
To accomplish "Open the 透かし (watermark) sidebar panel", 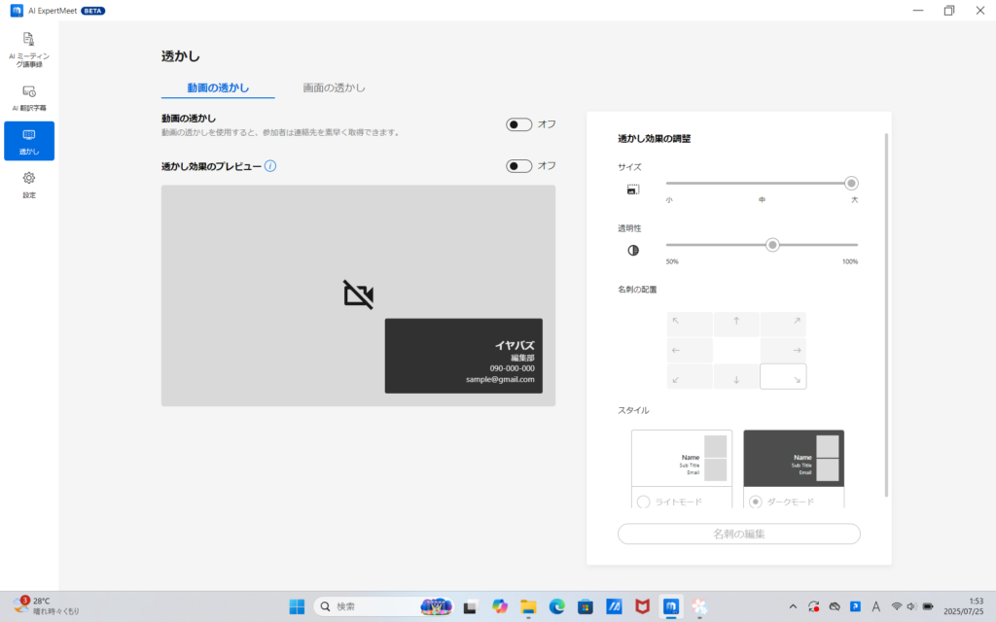I will click(x=28, y=140).
